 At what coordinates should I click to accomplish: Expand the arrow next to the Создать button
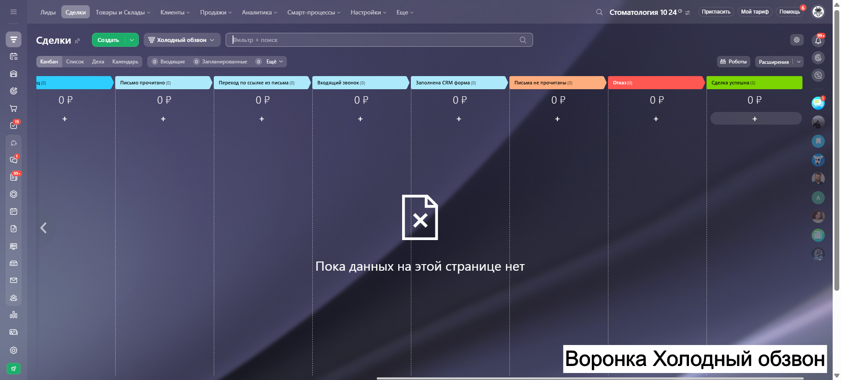[x=132, y=40]
